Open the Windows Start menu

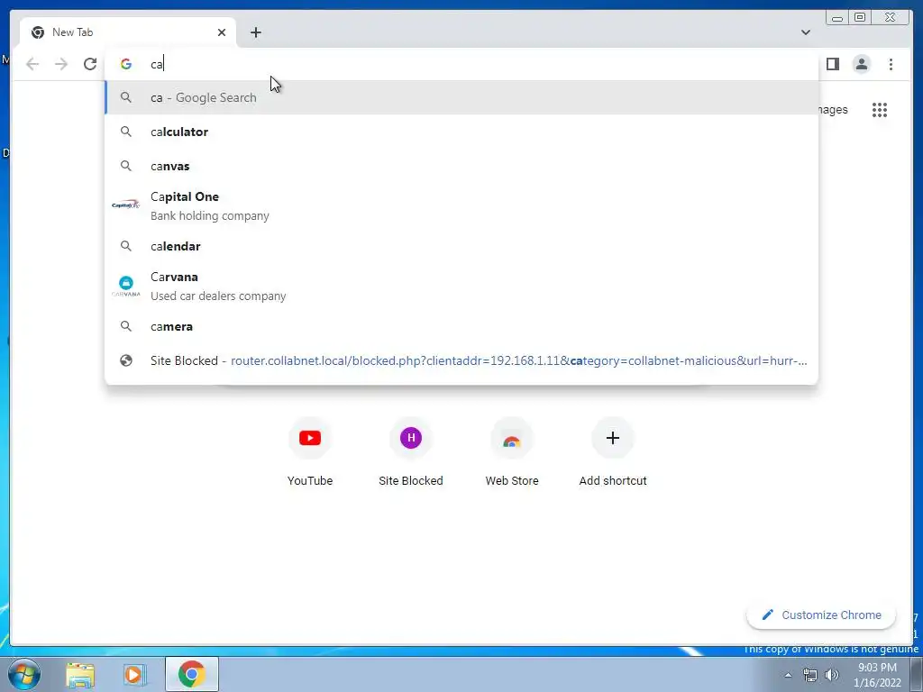[24, 674]
